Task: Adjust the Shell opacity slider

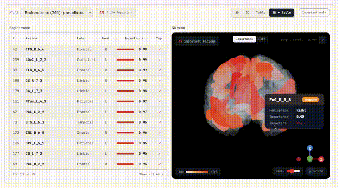Action: (293, 171)
